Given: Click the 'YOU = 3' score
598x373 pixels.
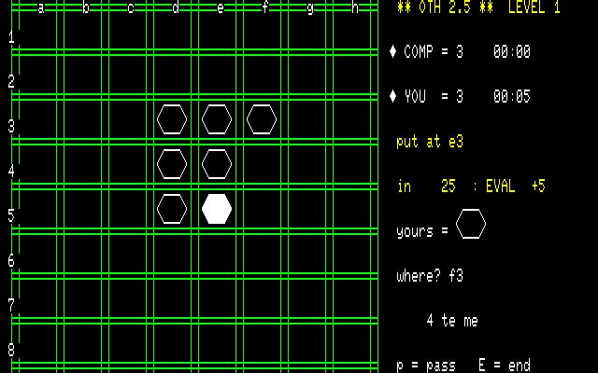Looking at the screenshot, I should pyautogui.click(x=434, y=96).
